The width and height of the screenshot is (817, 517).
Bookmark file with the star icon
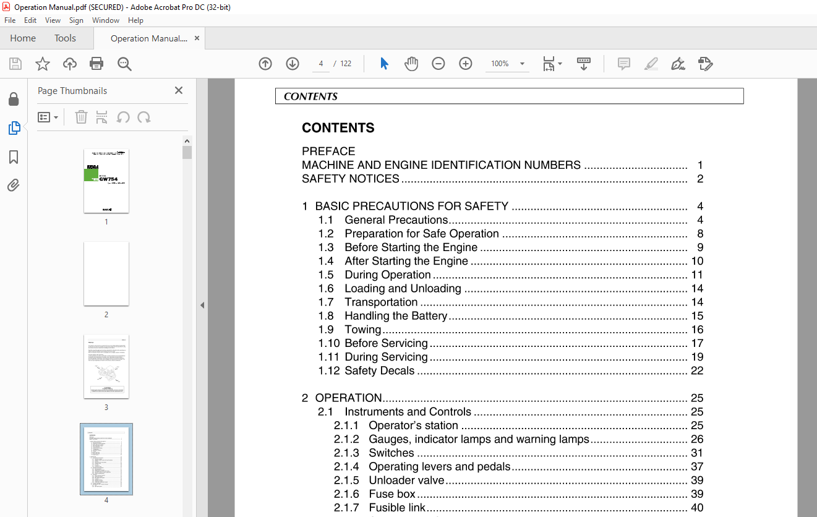point(43,64)
